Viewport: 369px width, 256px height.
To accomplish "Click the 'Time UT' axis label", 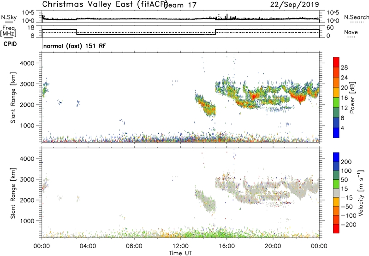I will pos(180,253).
